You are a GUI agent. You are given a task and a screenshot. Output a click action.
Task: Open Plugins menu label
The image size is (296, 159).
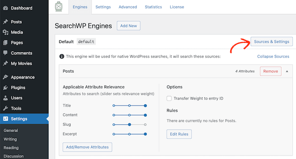point(18,88)
